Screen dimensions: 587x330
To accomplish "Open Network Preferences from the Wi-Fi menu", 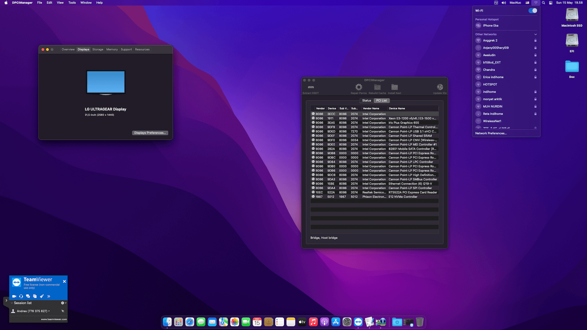I will point(491,133).
